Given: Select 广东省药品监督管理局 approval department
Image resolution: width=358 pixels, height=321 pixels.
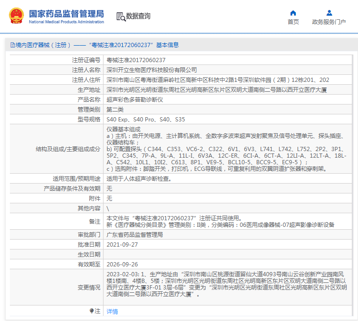Looking at the screenshot, I should pos(135,235).
